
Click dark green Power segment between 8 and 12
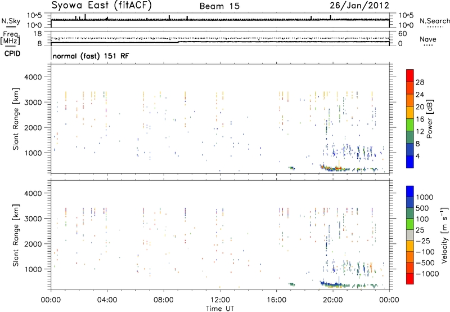tap(410, 137)
